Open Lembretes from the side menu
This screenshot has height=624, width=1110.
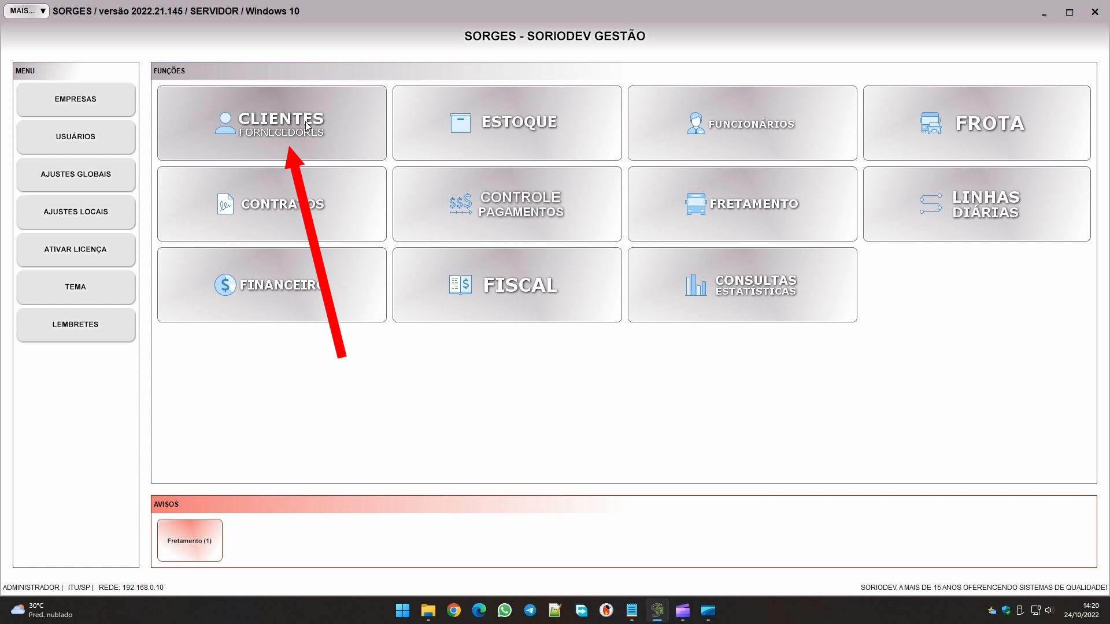click(76, 325)
